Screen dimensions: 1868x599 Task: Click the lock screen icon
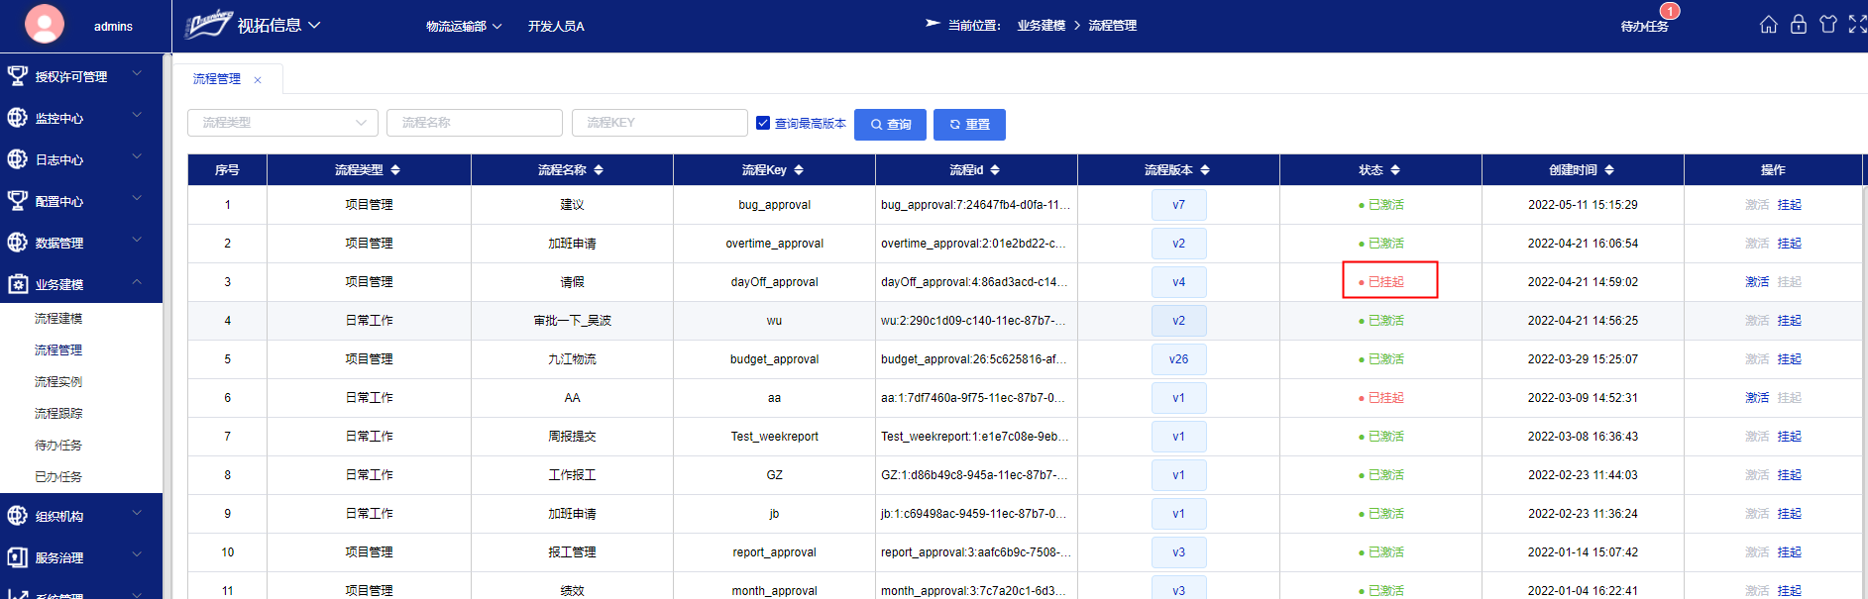(1798, 25)
